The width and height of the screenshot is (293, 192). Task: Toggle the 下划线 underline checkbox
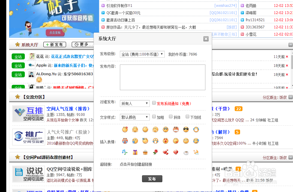click(187, 116)
